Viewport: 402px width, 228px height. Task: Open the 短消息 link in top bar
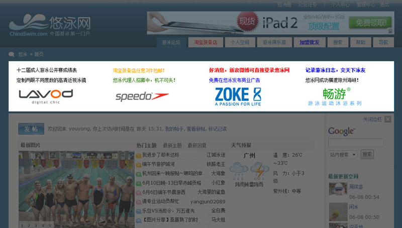[x=284, y=5]
